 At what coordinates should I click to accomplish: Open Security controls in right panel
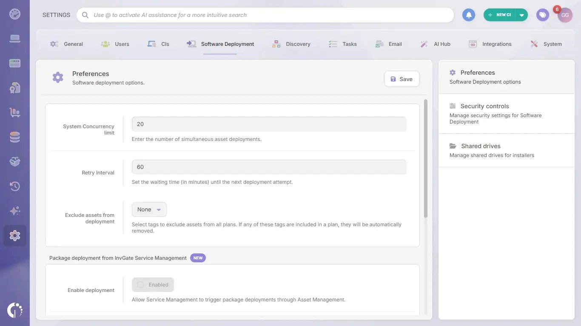507,114
